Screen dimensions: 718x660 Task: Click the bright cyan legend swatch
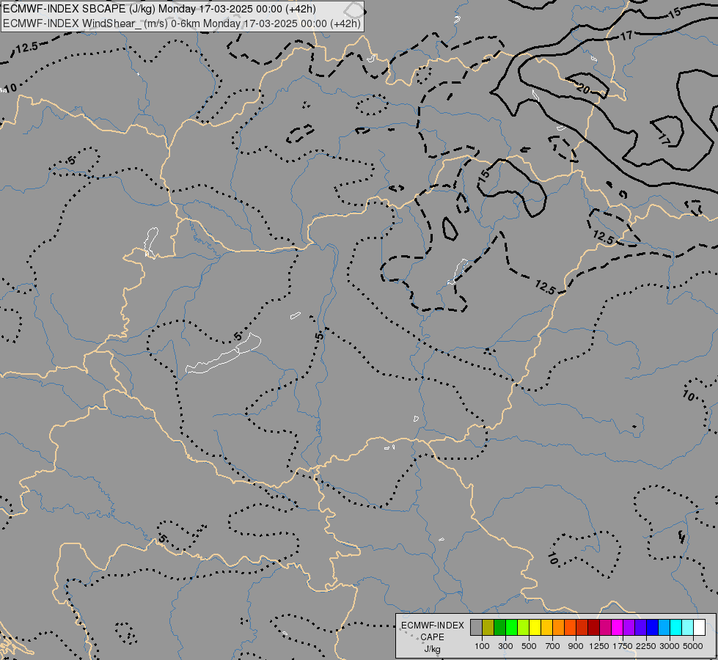point(676,628)
